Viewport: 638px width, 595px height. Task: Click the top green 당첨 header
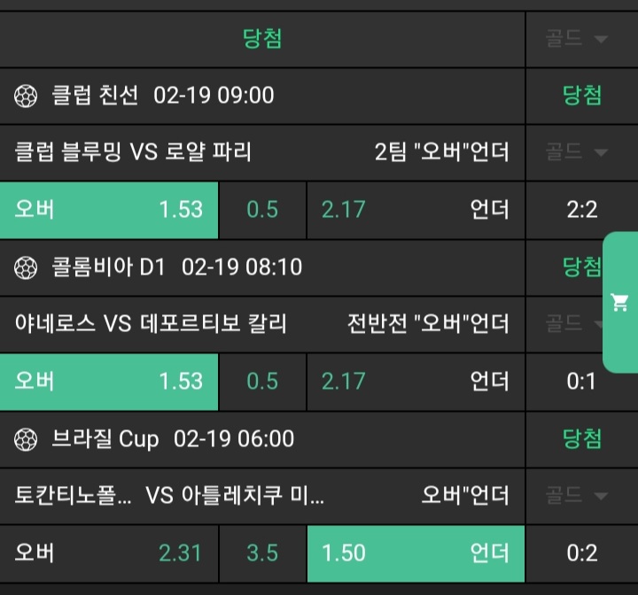262,39
